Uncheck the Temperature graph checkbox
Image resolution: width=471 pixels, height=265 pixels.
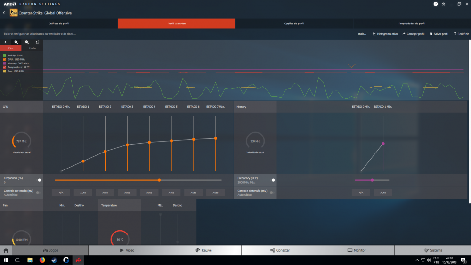pyautogui.click(x=4, y=67)
